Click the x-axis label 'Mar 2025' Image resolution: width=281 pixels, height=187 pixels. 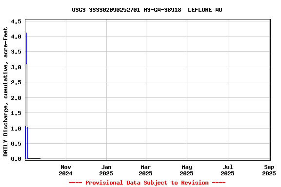click(146, 170)
